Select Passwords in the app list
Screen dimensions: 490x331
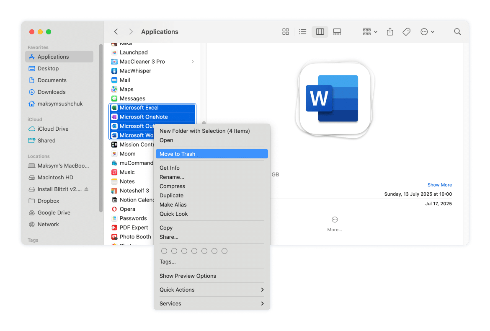tap(132, 218)
